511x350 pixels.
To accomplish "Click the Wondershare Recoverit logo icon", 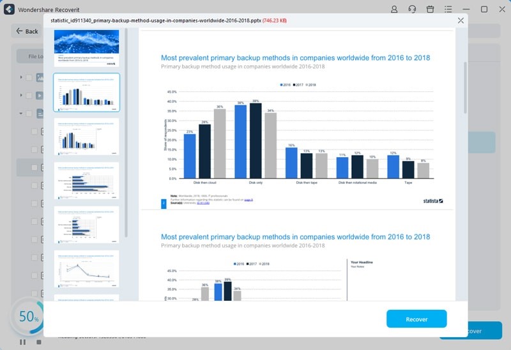I will (x=9, y=10).
